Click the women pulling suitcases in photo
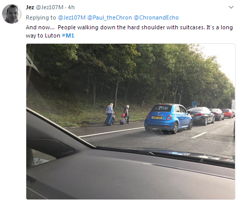 pos(117,114)
